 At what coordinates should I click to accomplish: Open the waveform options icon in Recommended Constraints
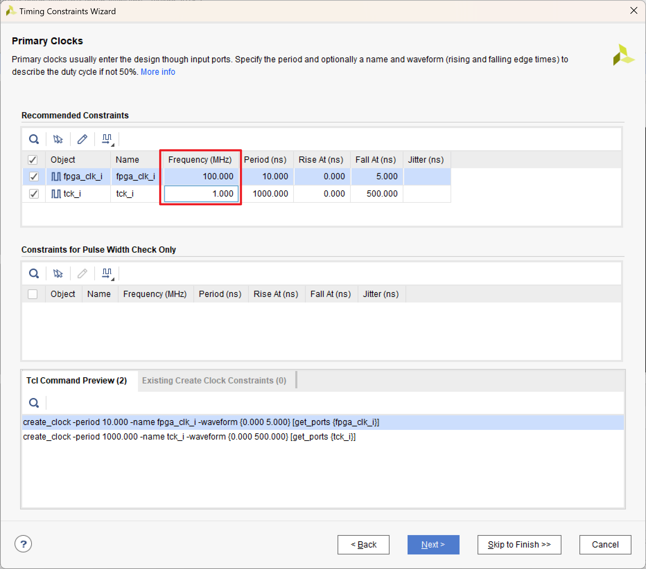coord(107,139)
